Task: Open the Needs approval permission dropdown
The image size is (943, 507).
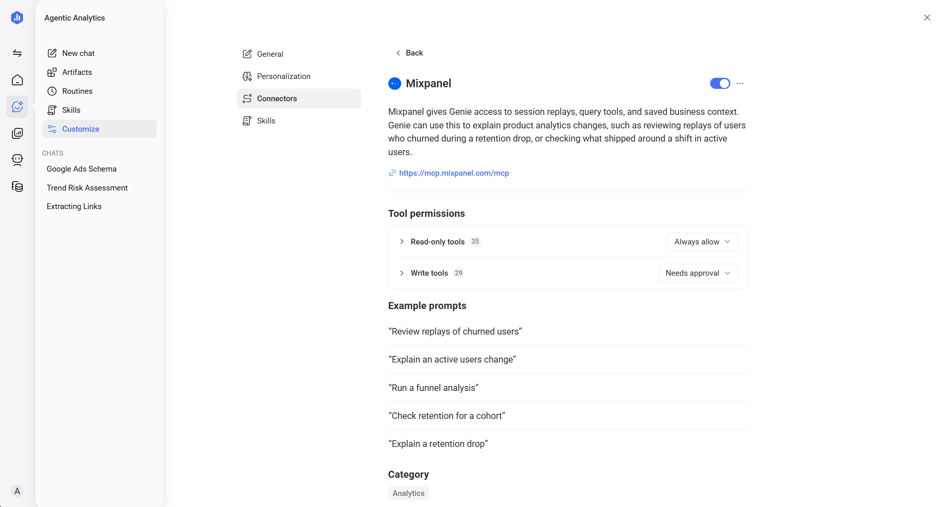Action: (698, 273)
